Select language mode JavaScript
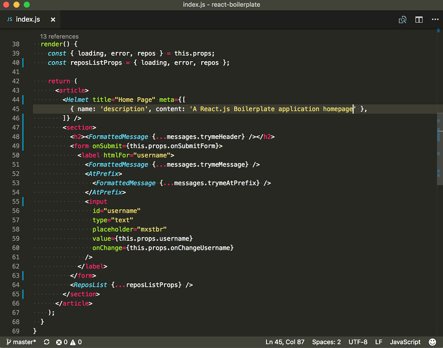The image size is (443, 348). [405, 342]
